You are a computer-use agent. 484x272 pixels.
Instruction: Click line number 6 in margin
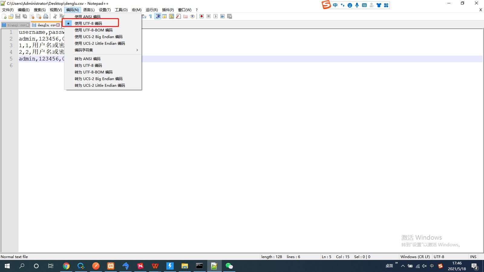(x=11, y=65)
